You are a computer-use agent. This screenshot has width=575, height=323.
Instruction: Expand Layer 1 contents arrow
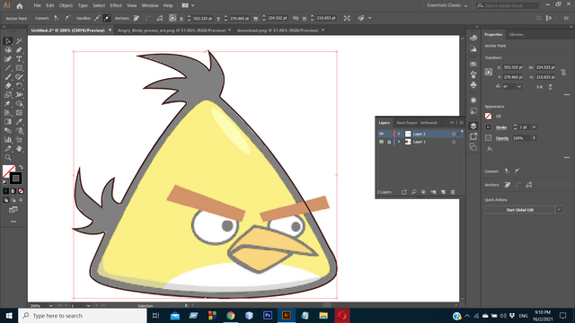click(x=399, y=142)
